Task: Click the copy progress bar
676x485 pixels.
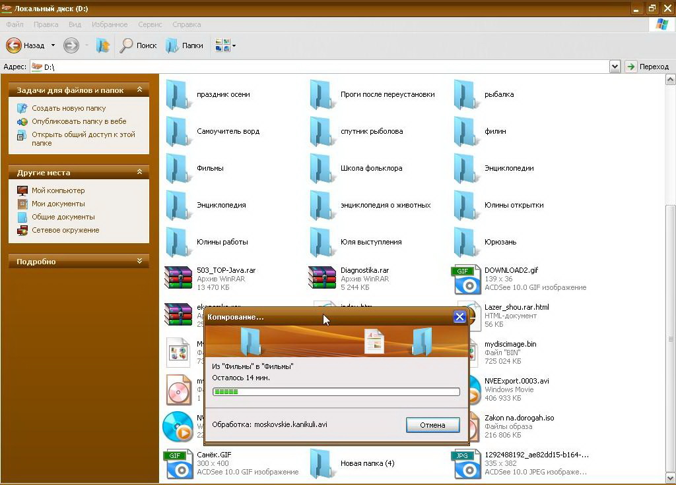Action: pyautogui.click(x=336, y=392)
